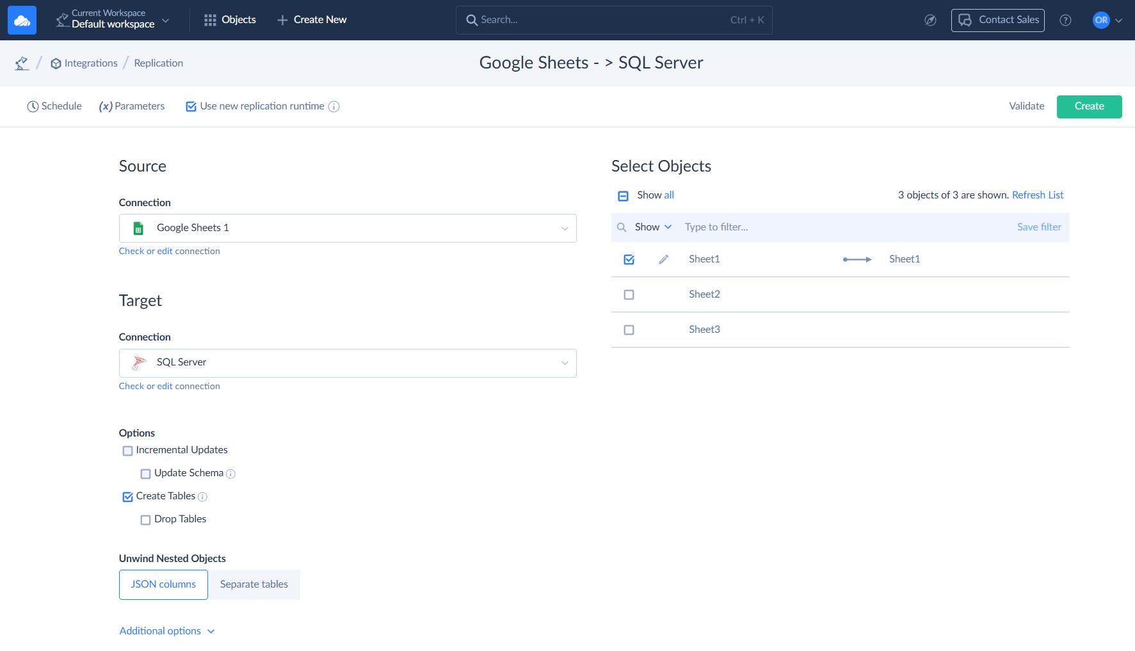Click the Contact Sales button
1135x651 pixels.
(x=997, y=20)
